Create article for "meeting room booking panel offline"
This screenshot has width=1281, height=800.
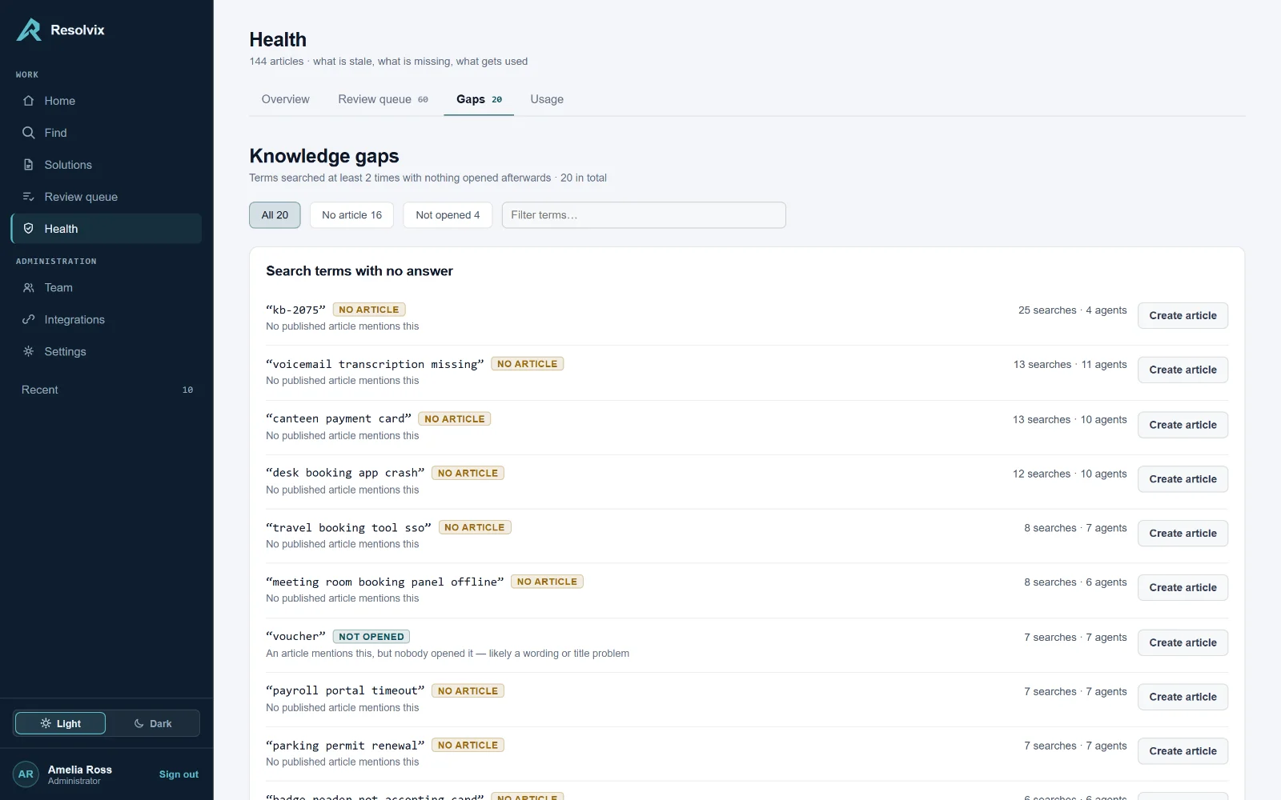pyautogui.click(x=1183, y=588)
